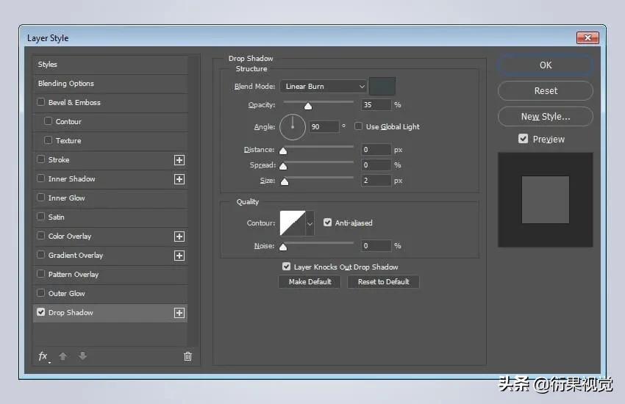Delete effect with the trash icon
This screenshot has width=625, height=404.
(187, 356)
